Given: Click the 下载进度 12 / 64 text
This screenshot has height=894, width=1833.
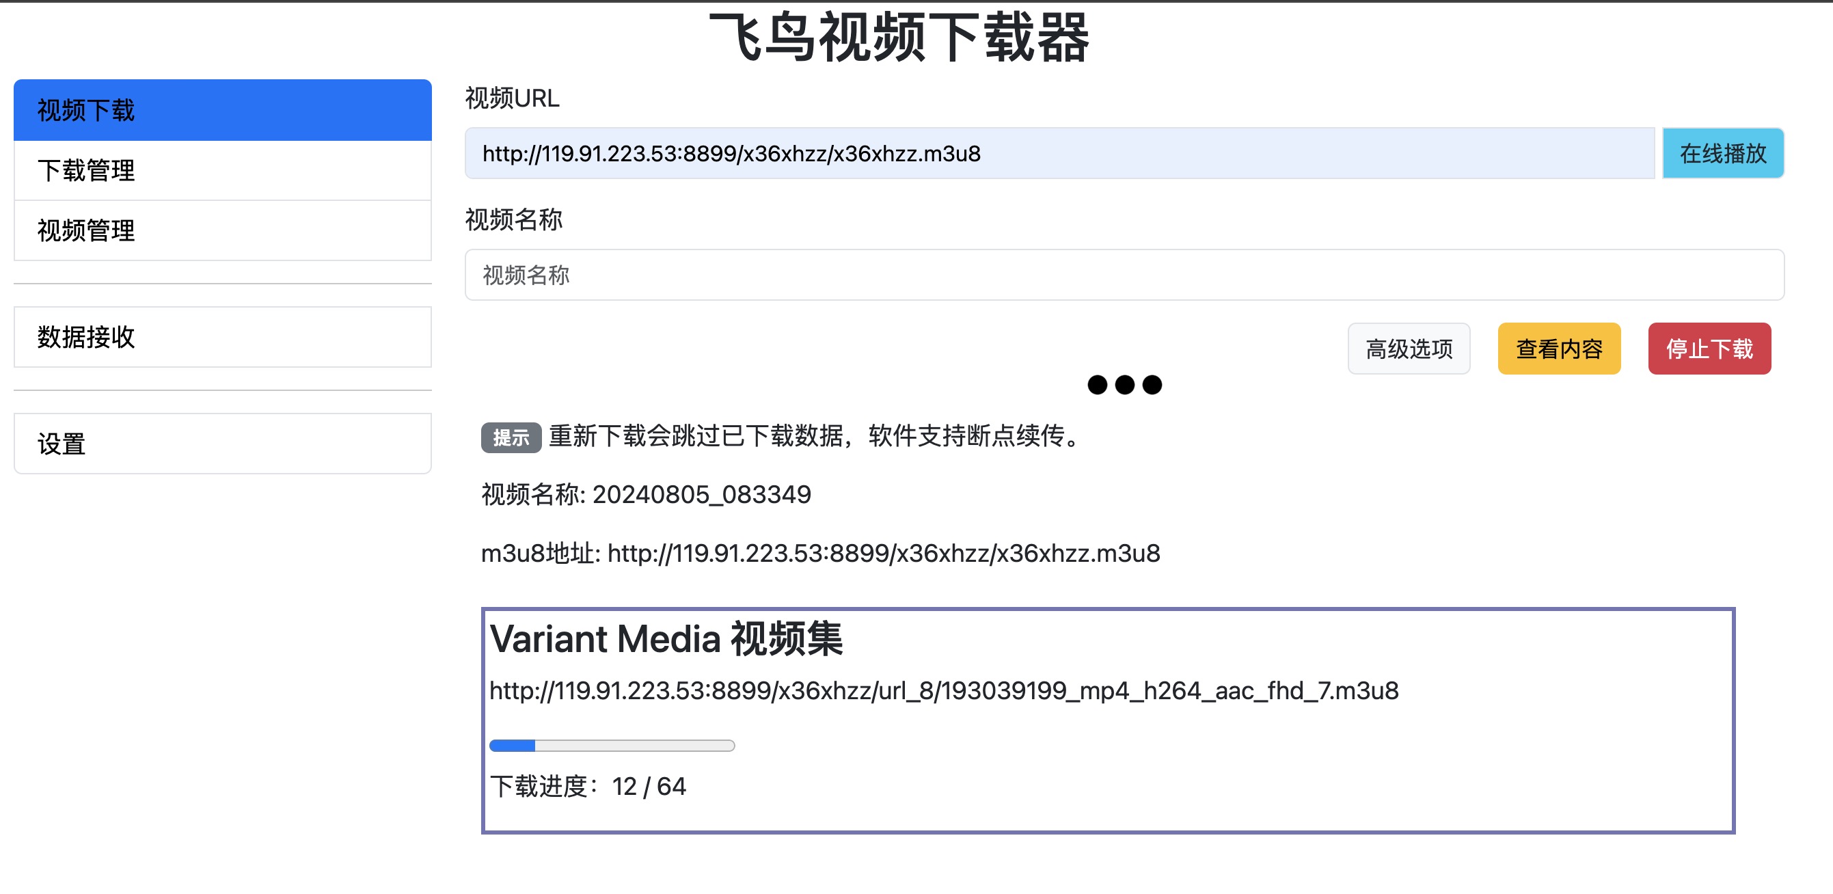Looking at the screenshot, I should (x=588, y=787).
